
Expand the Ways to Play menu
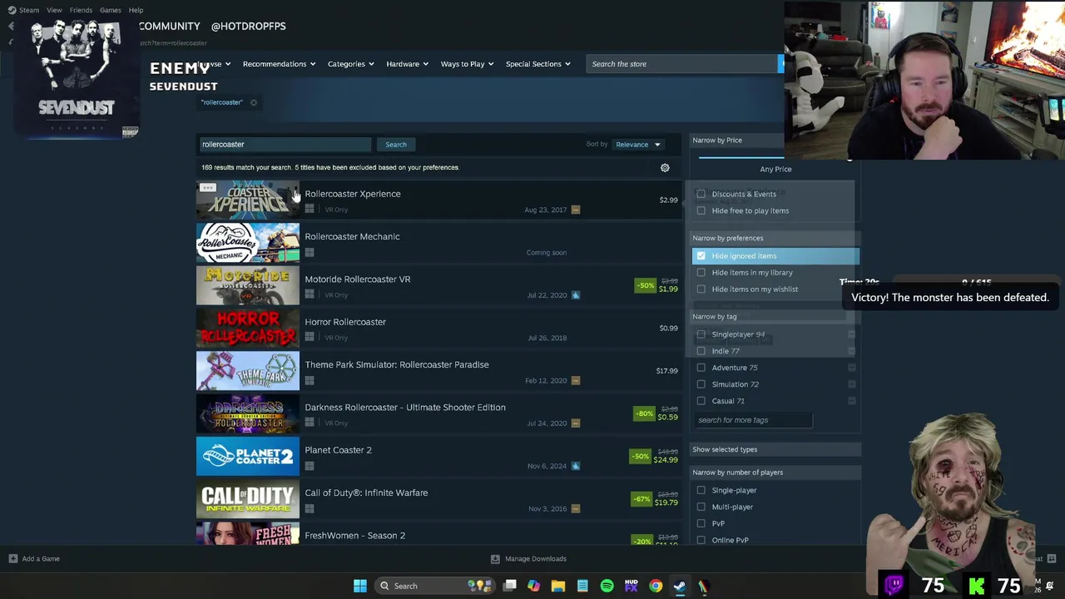point(467,64)
